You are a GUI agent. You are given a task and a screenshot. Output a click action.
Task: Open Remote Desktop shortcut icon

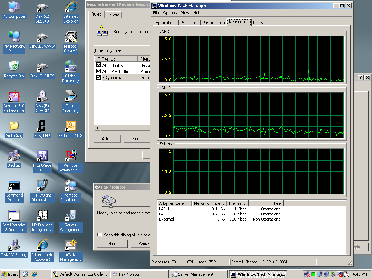(70, 191)
